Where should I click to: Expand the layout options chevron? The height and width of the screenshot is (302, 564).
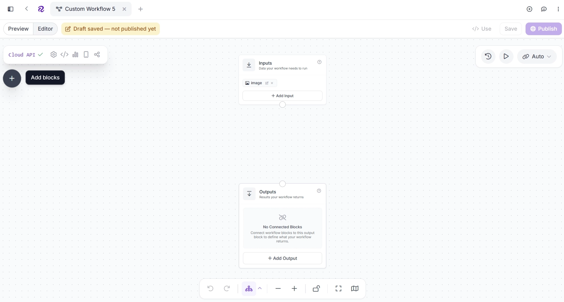[260, 288]
